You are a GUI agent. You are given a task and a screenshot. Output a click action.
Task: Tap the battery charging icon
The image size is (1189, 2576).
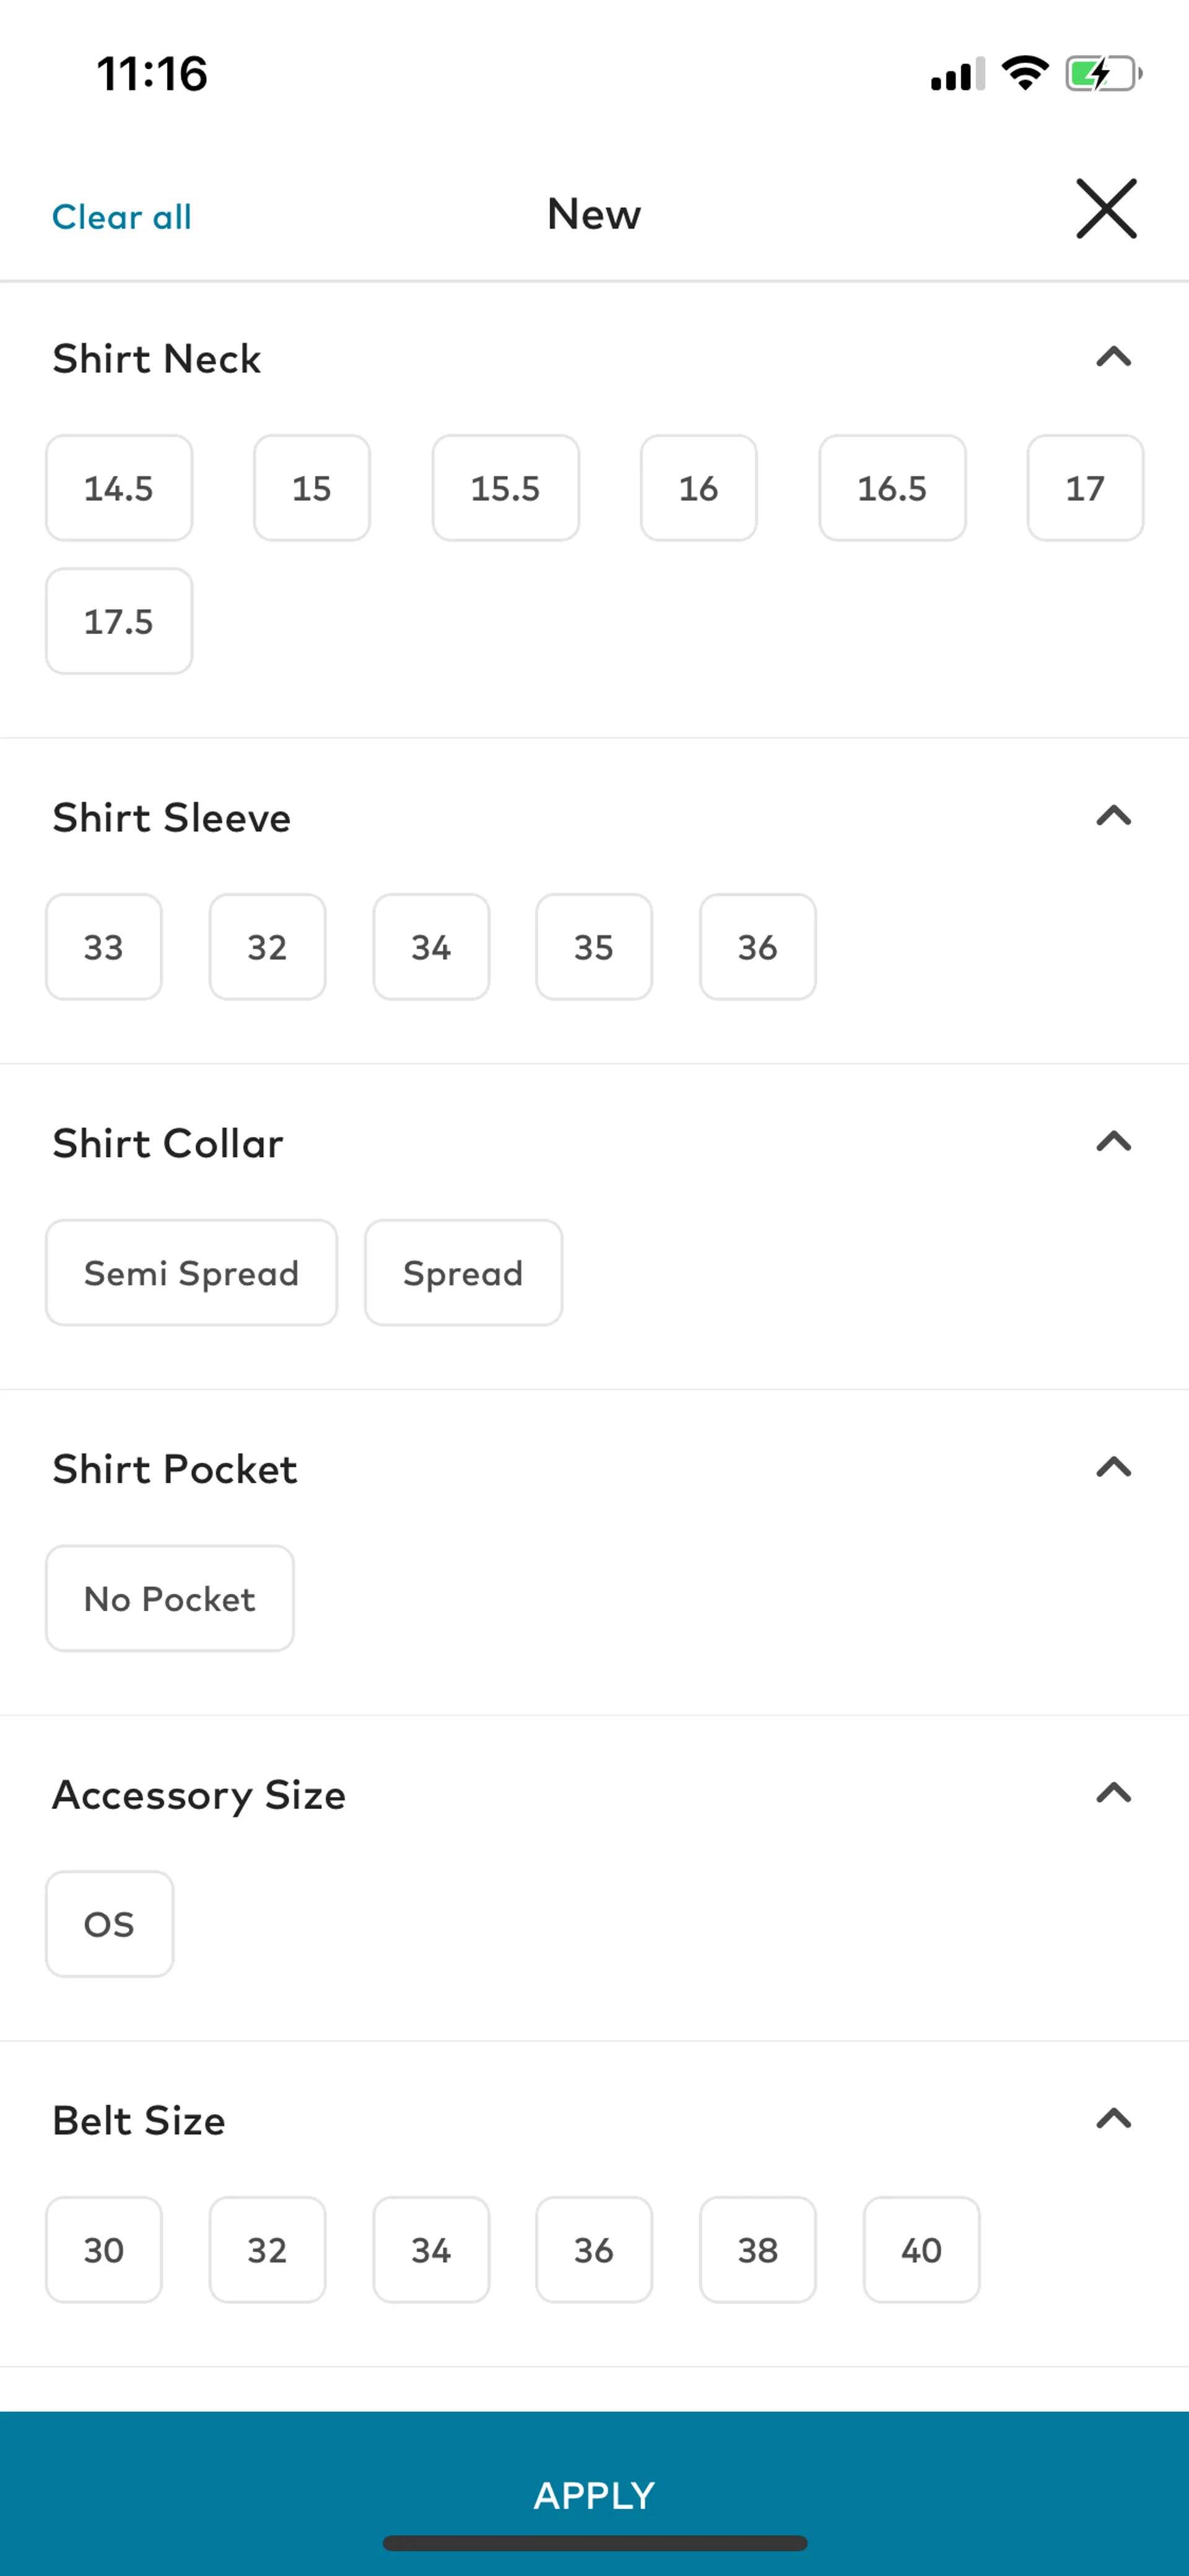(x=1102, y=73)
